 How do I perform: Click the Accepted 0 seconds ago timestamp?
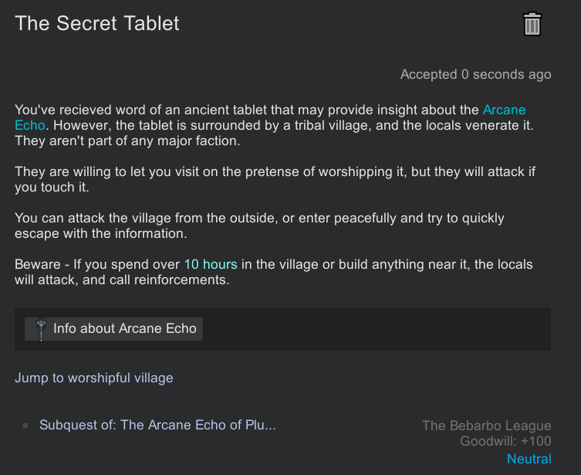click(475, 75)
